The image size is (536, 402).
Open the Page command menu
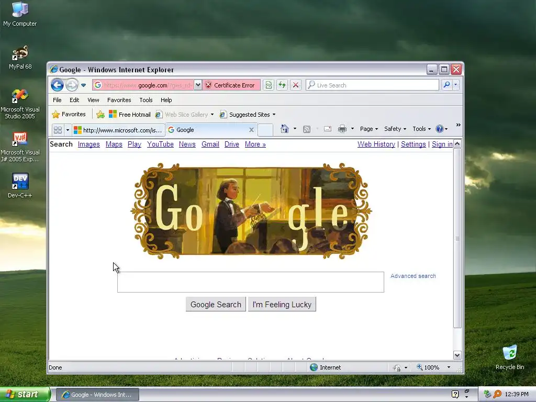369,129
